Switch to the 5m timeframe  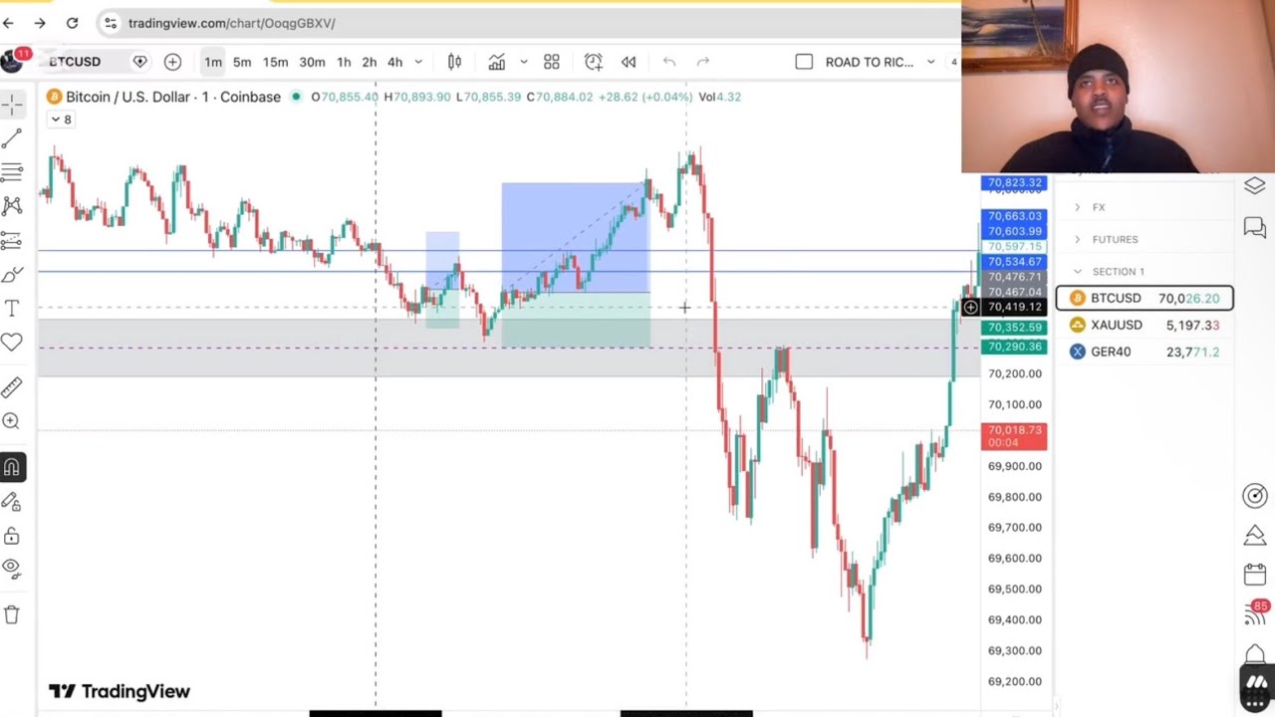[242, 62]
